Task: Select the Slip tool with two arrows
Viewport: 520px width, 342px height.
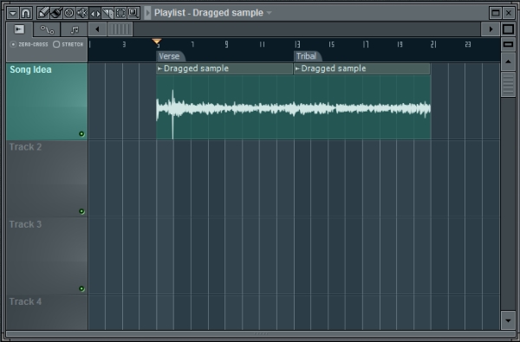Action: [x=94, y=13]
